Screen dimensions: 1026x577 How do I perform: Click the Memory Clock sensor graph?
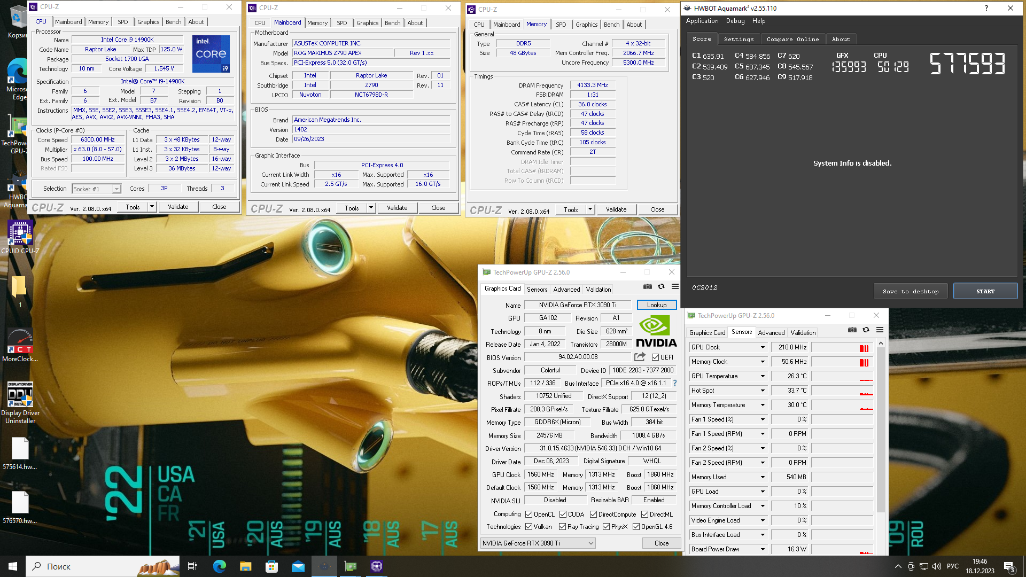click(x=842, y=362)
